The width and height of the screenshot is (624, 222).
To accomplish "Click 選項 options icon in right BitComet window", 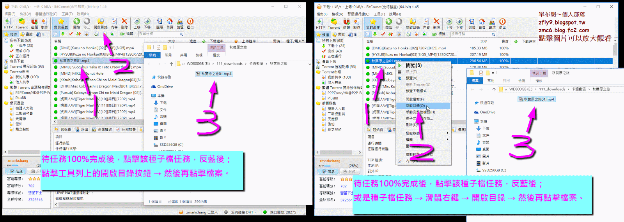I will coord(472,24).
